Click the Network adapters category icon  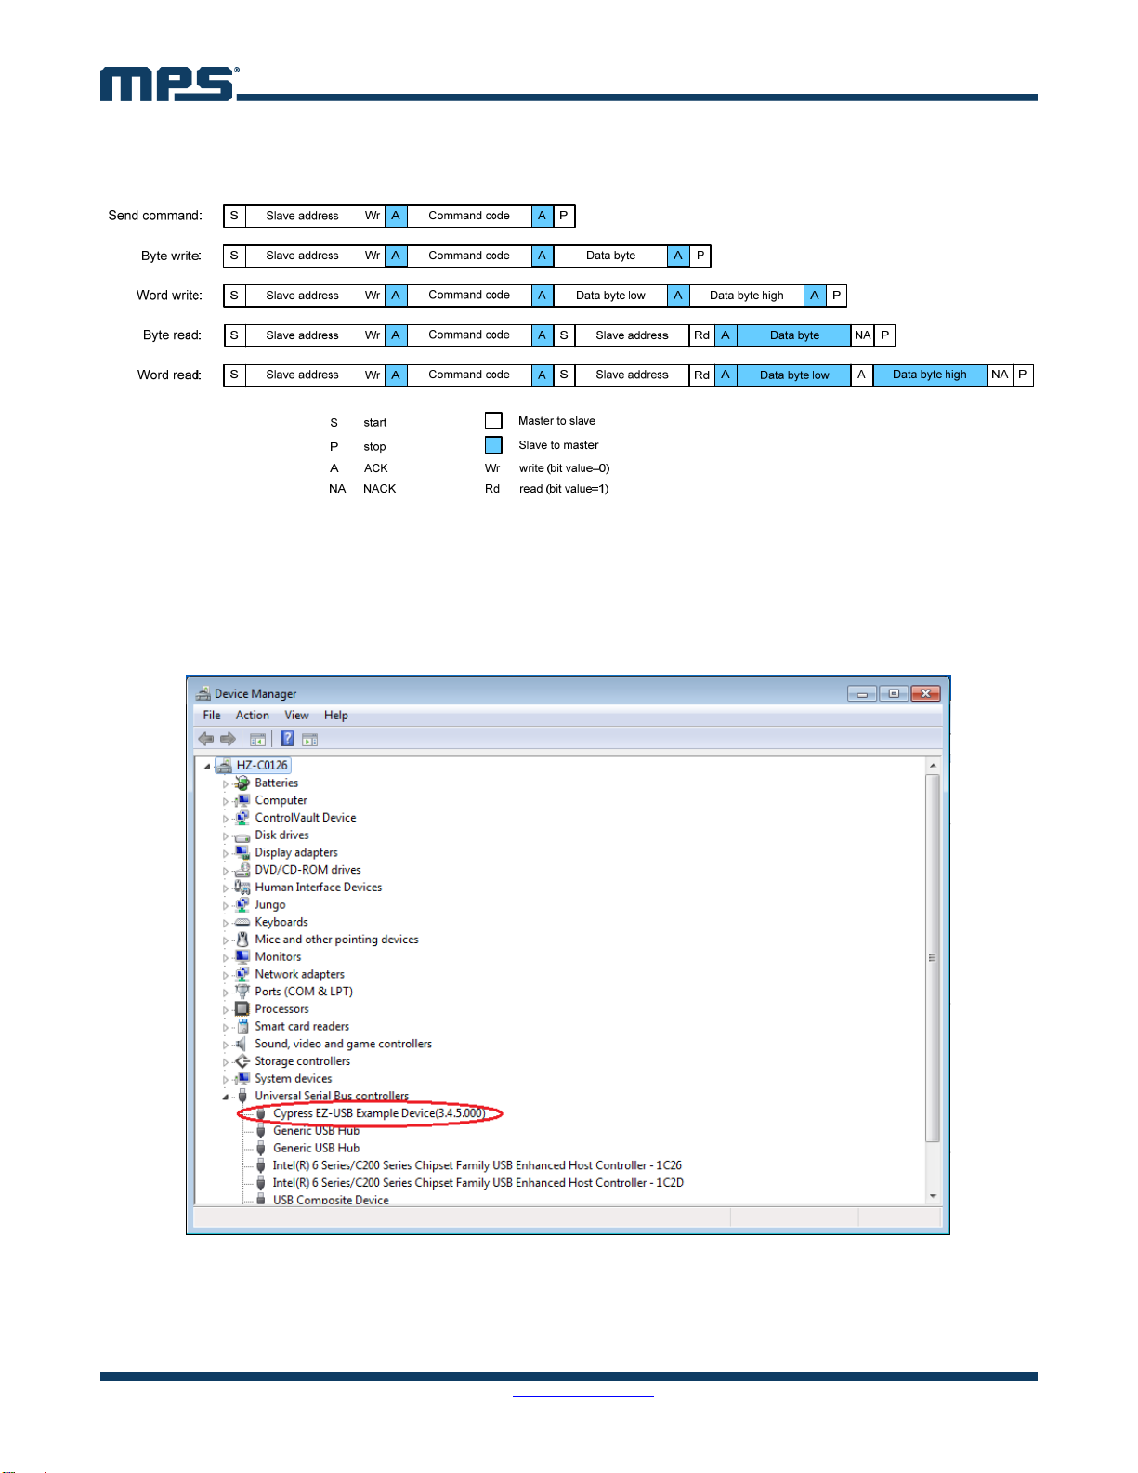click(242, 974)
